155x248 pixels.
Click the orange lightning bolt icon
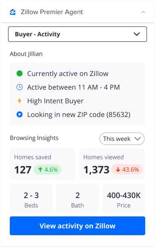pos(20,101)
